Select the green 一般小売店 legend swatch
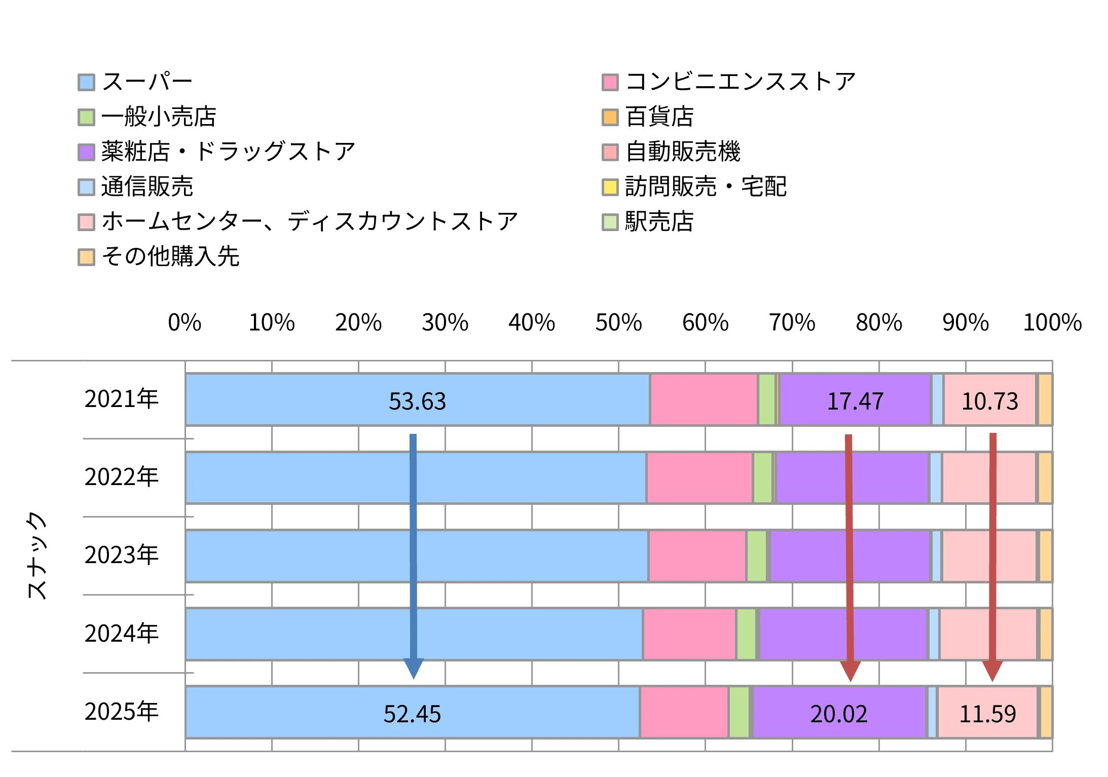Image resolution: width=1108 pixels, height=777 pixels. pyautogui.click(x=86, y=117)
